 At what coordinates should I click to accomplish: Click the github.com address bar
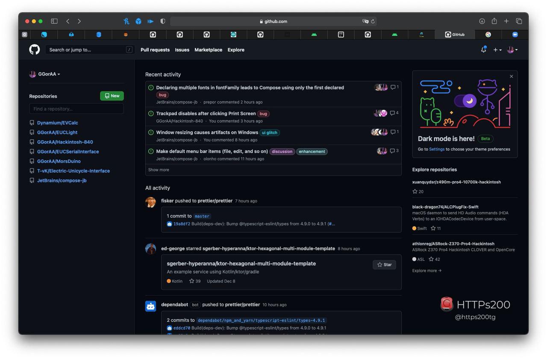(273, 21)
